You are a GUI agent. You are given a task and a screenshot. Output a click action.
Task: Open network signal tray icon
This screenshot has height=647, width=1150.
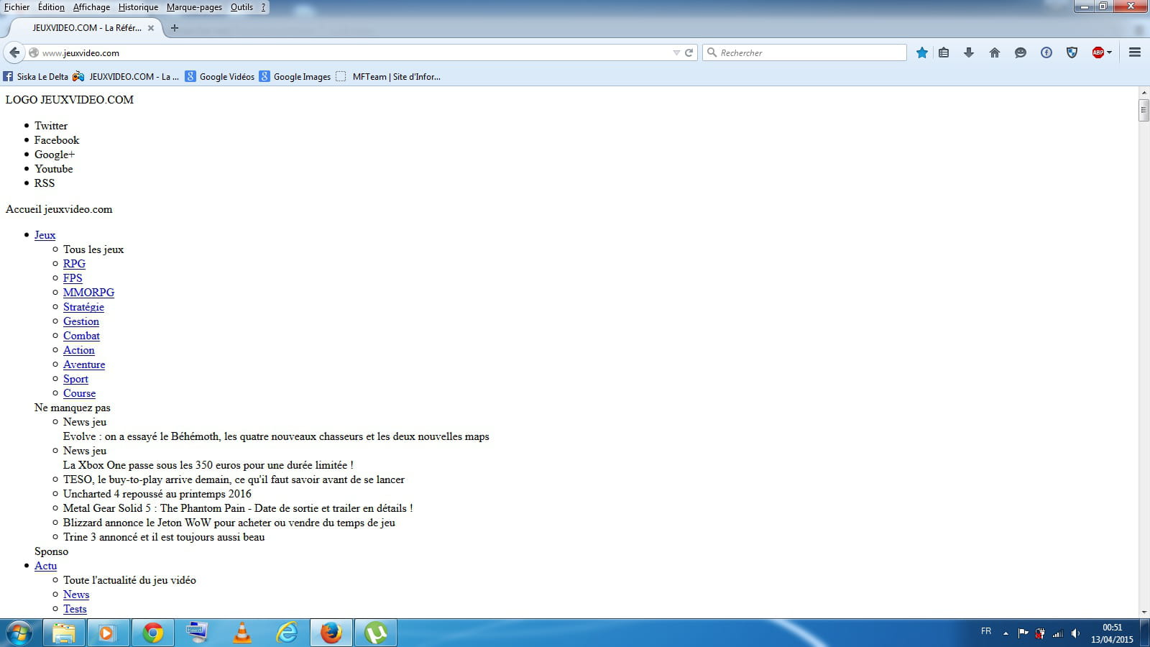pyautogui.click(x=1058, y=633)
